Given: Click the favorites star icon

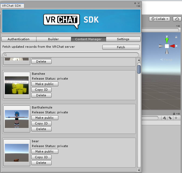Looking at the screenshot, I should coord(176,118).
